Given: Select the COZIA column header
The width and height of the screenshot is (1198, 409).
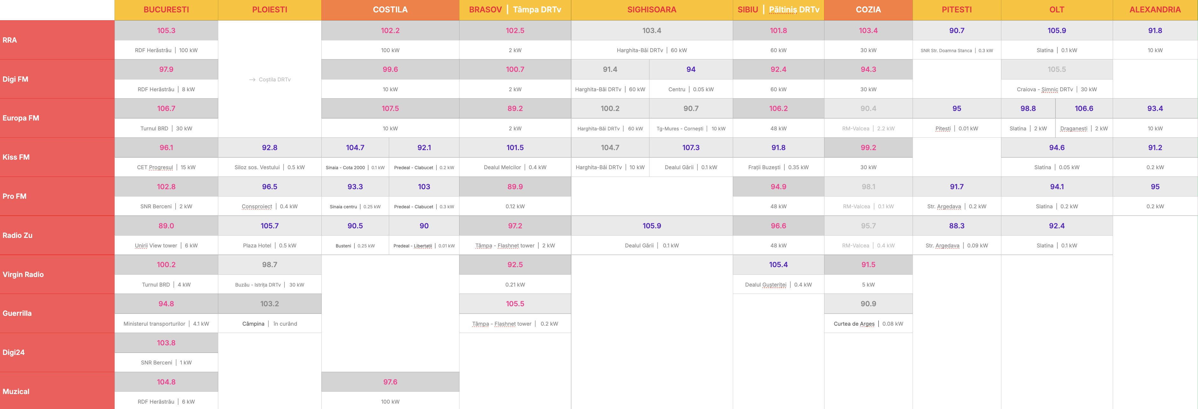Looking at the screenshot, I should coord(868,10).
